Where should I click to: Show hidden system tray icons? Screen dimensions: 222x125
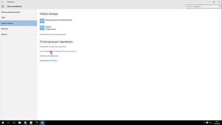(x=204, y=123)
